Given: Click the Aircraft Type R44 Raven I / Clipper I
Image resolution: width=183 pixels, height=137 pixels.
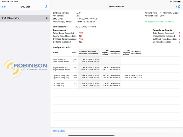Looking at the screenshot, I should click(x=170, y=13).
